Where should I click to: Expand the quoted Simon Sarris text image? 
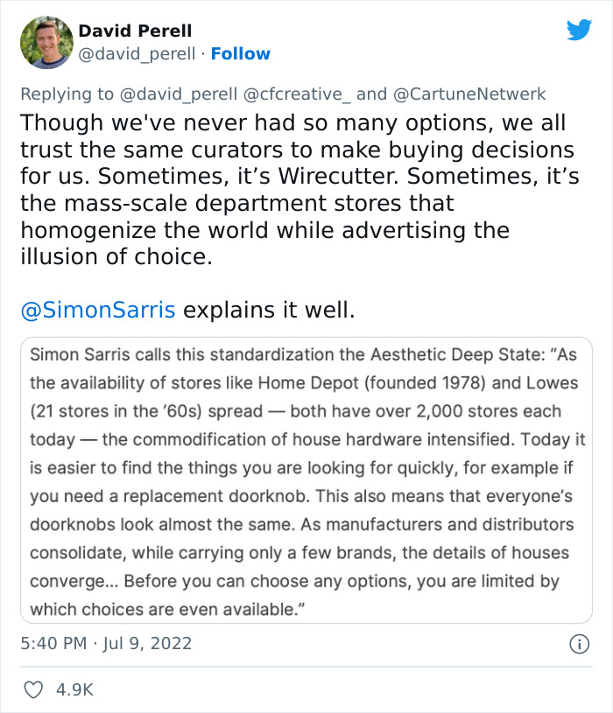click(x=306, y=480)
